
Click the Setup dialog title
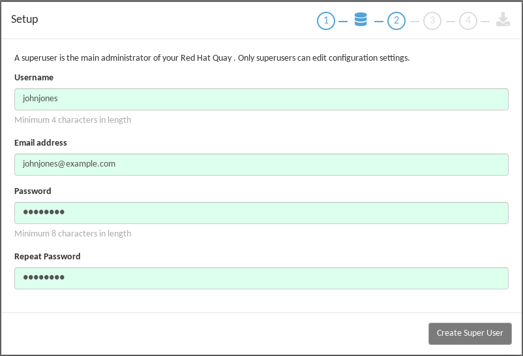(x=25, y=20)
